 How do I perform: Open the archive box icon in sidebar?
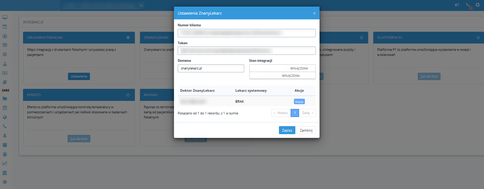pos(5,145)
